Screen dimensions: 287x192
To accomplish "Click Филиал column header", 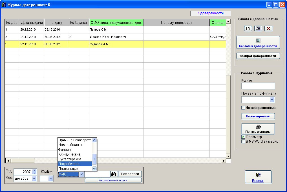I will pos(218,22).
